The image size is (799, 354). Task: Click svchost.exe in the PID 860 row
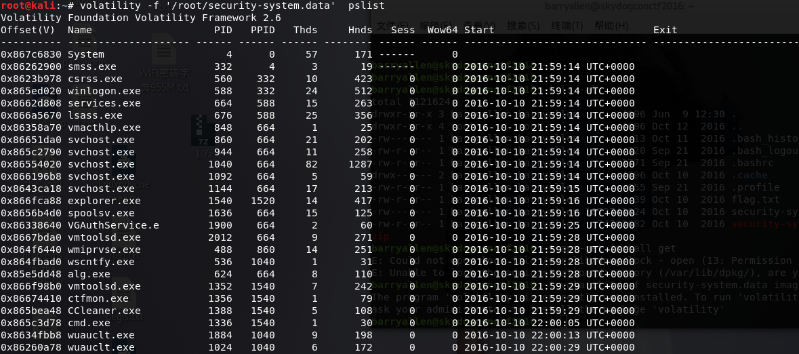(101, 140)
